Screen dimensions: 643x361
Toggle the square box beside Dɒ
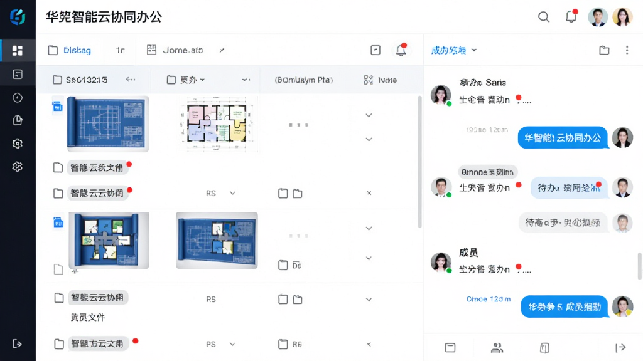pos(283,265)
